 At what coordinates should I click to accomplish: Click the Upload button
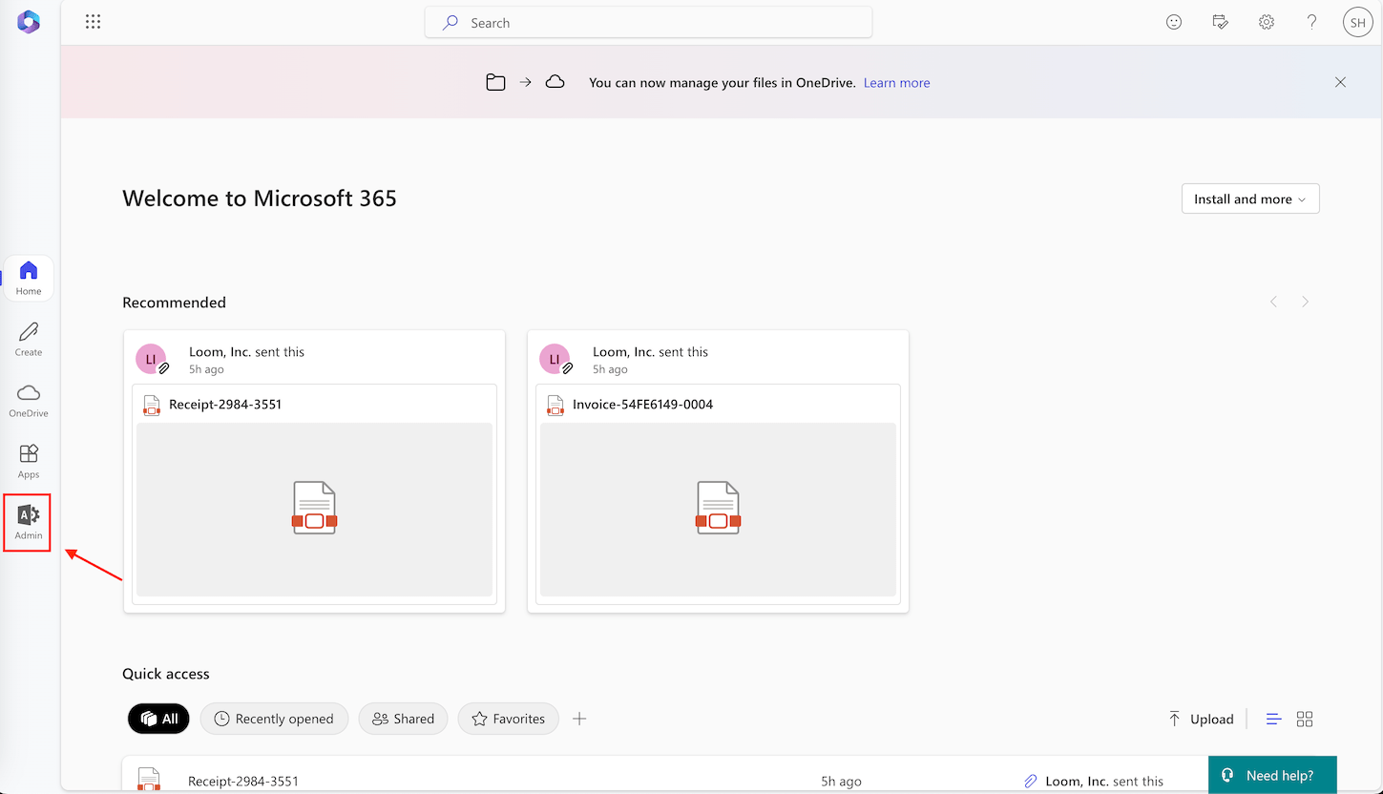click(x=1201, y=720)
